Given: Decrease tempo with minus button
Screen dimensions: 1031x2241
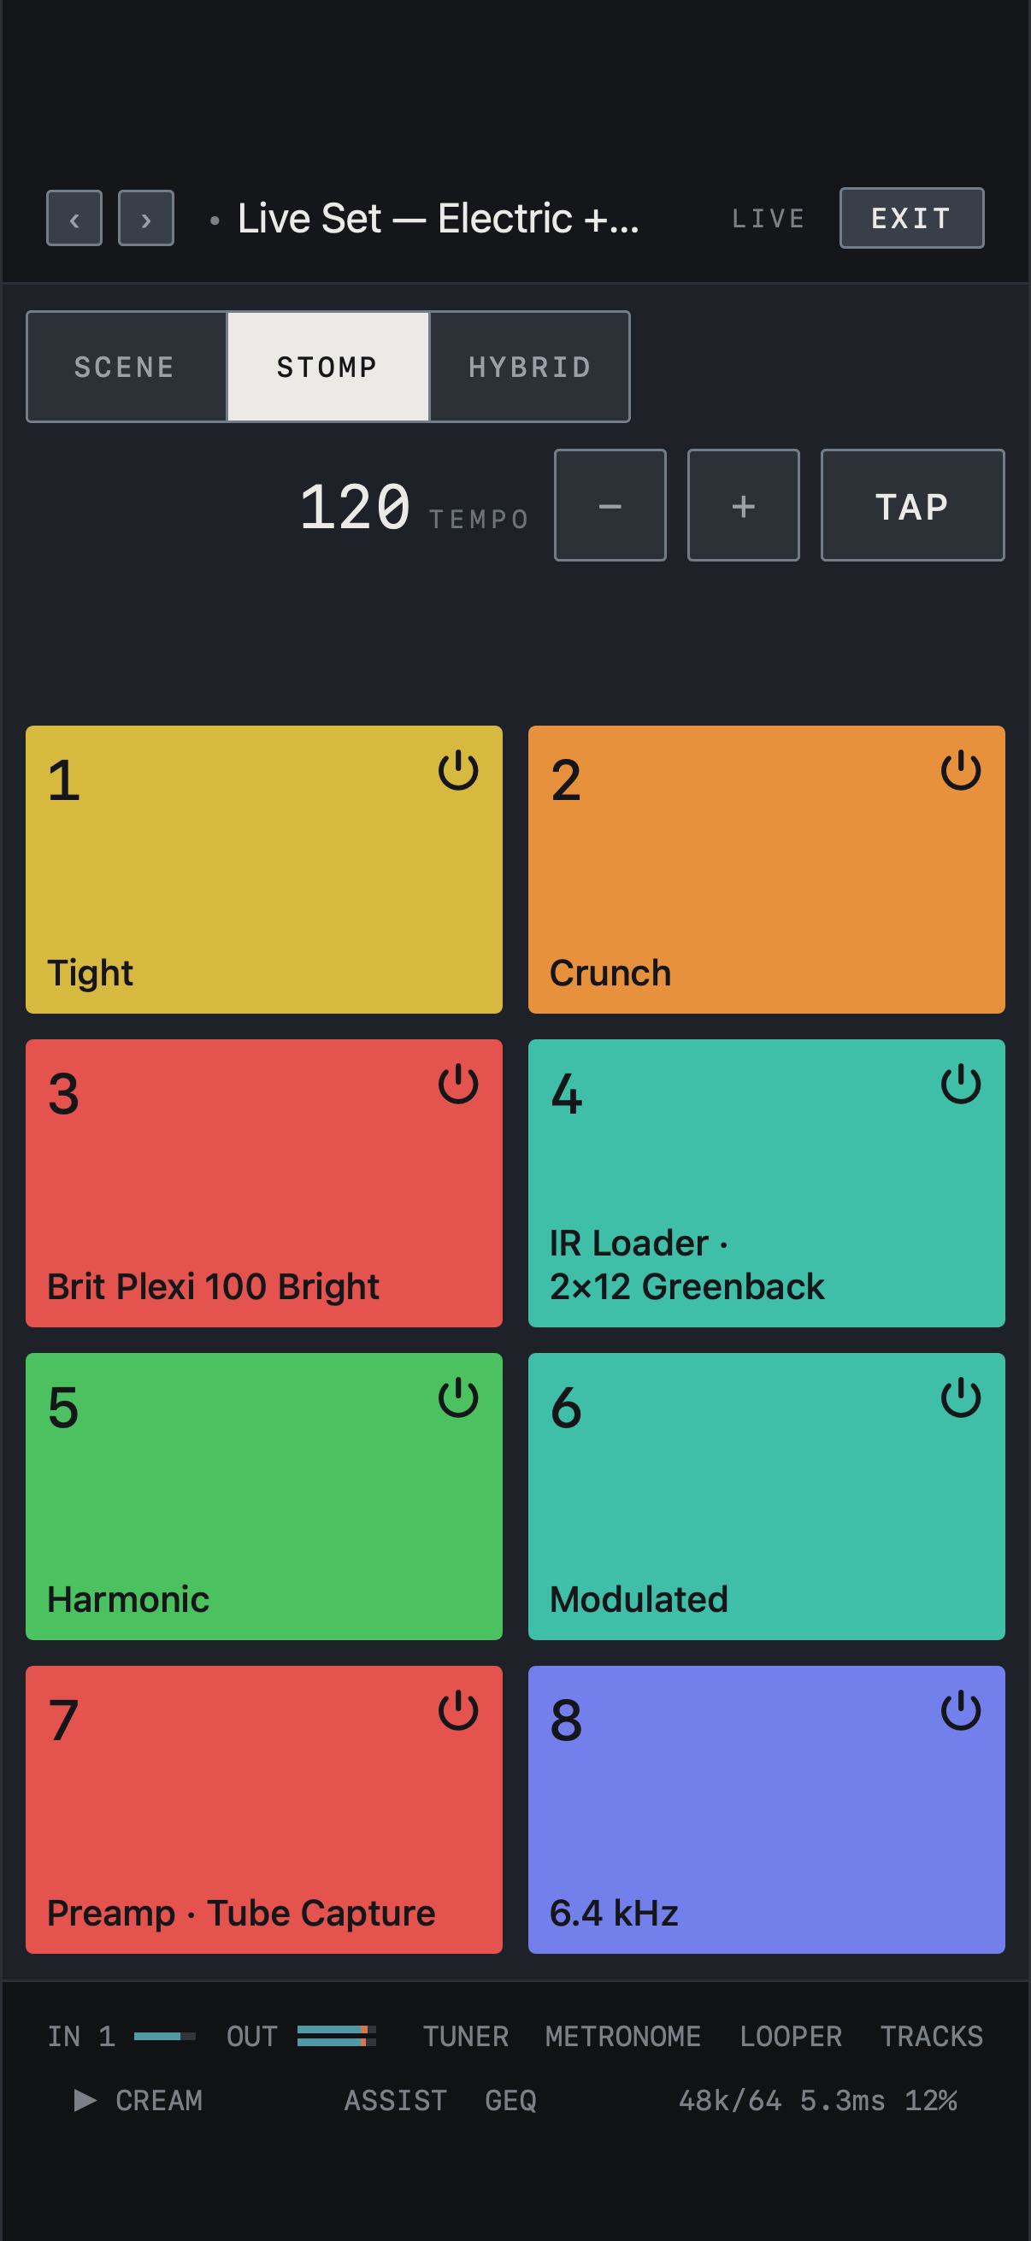Looking at the screenshot, I should [610, 505].
